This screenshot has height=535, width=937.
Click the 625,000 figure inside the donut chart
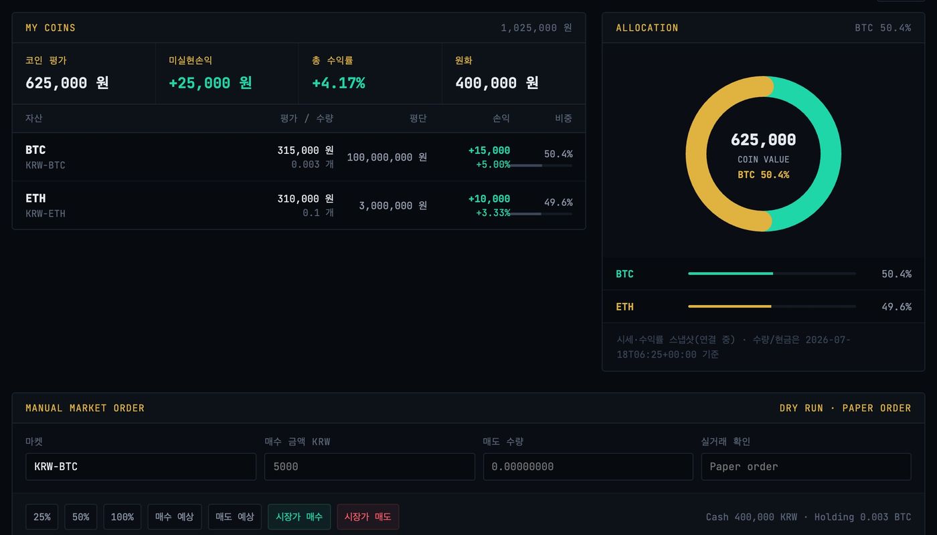[764, 140]
